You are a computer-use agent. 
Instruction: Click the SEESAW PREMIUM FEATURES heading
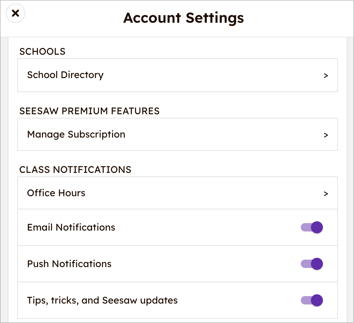click(89, 111)
